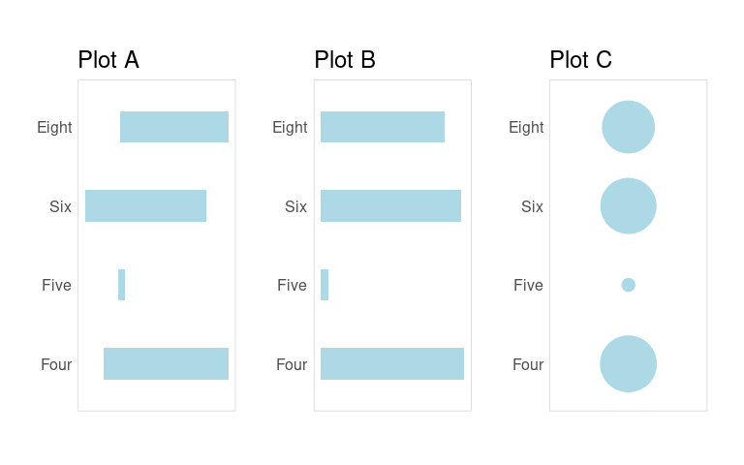Select the Four bar in Plot B
Image resolution: width=744 pixels, height=465 pixels.
point(392,363)
